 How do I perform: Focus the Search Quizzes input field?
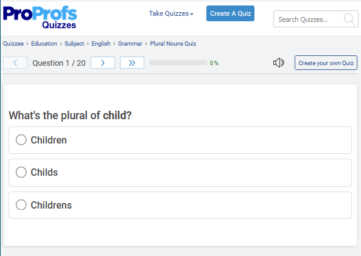pos(309,19)
